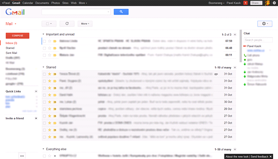Open the More actions dropdown button
The image size is (278, 159).
[85, 23]
